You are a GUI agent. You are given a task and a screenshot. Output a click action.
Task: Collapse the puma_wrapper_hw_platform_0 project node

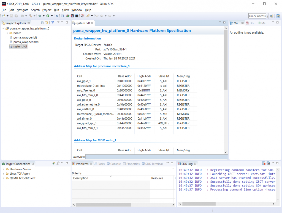[x=3, y=28]
